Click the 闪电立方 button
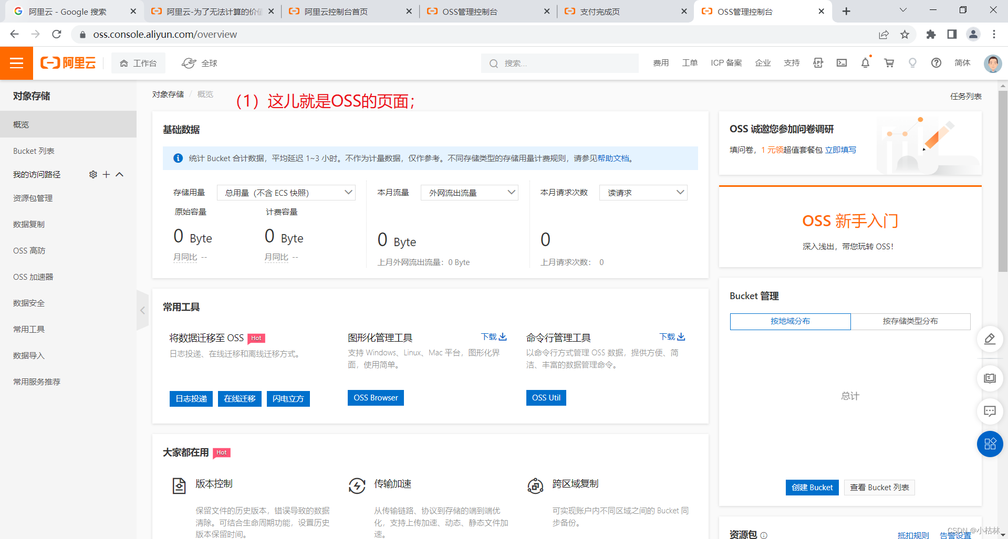 point(288,399)
